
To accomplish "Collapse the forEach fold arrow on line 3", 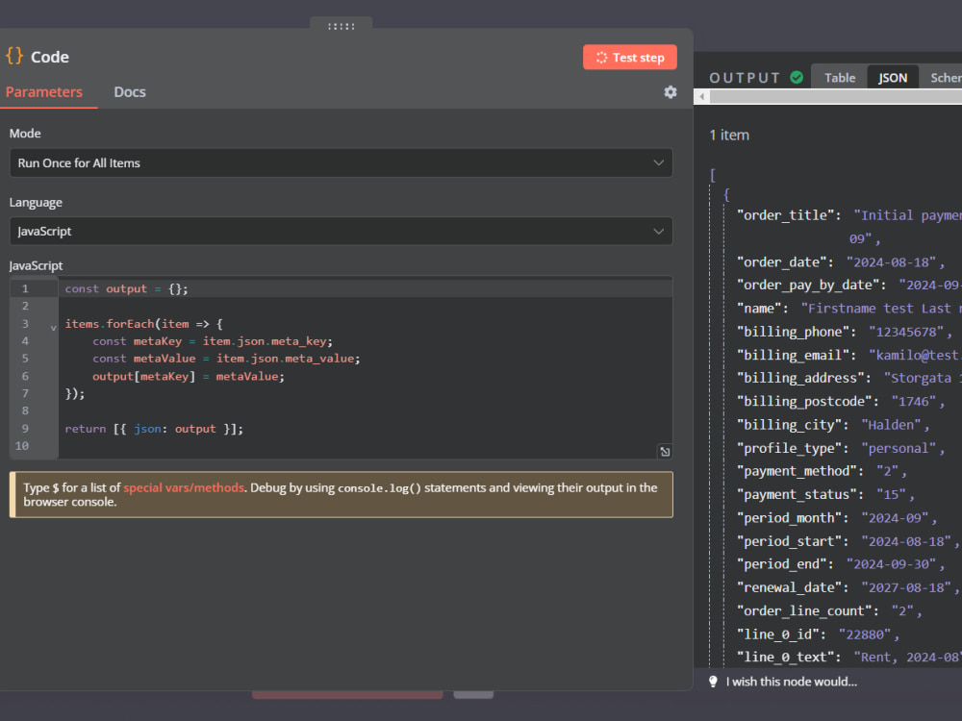I will (x=53, y=328).
